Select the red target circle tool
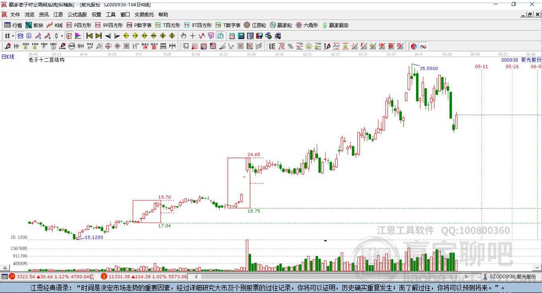The width and height of the screenshot is (542, 293). pos(108,47)
